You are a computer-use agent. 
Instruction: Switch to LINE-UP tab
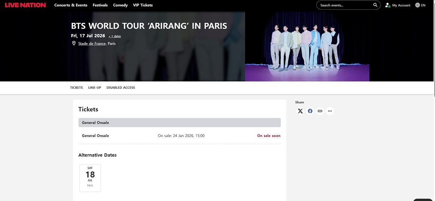pyautogui.click(x=95, y=88)
